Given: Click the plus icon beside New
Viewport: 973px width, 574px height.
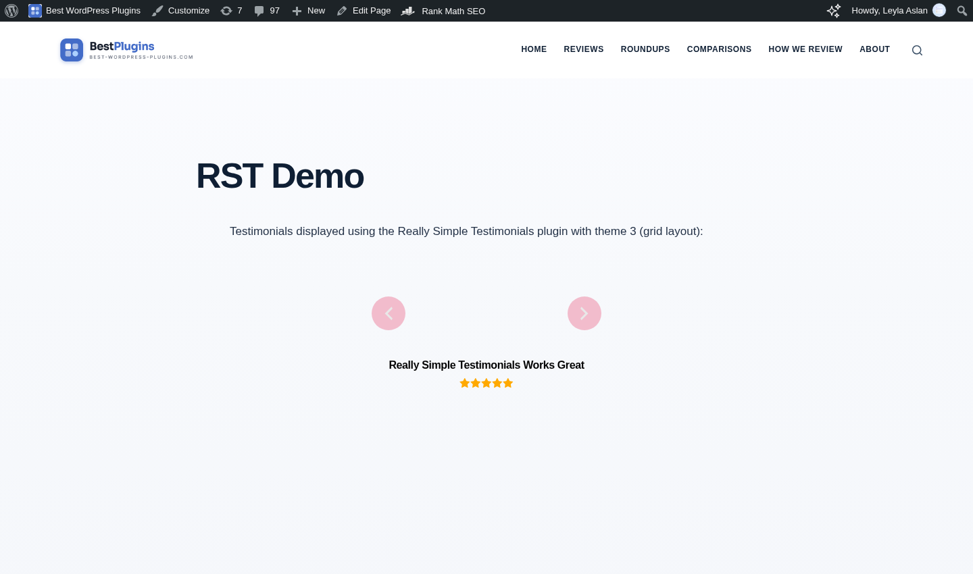Looking at the screenshot, I should [x=297, y=11].
